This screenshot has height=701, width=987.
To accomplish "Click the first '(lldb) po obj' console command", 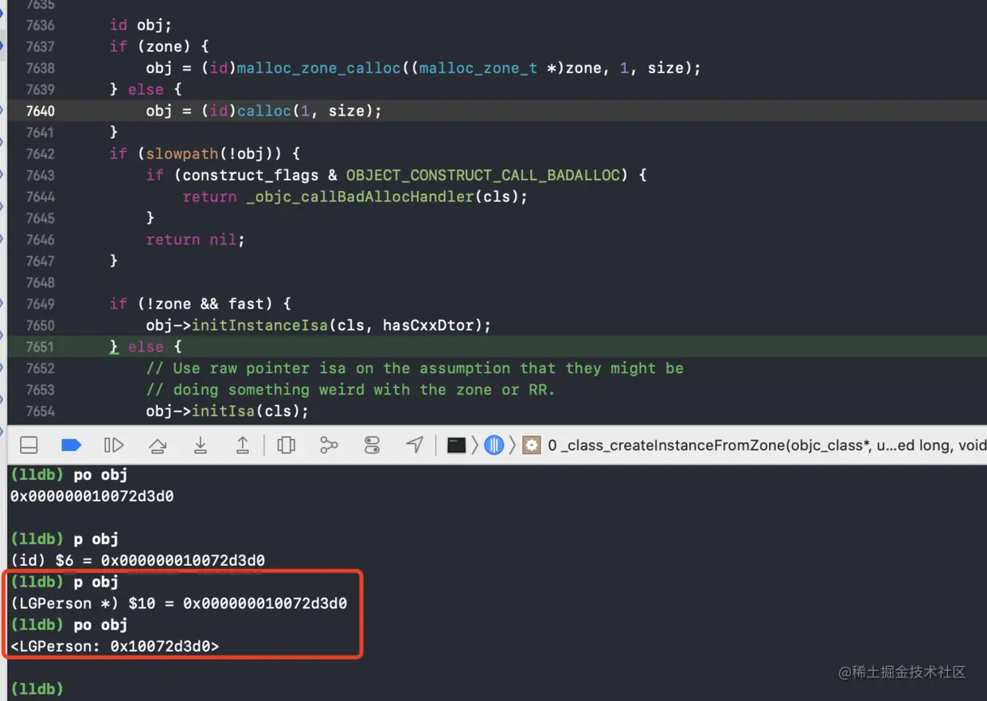I will click(x=68, y=474).
